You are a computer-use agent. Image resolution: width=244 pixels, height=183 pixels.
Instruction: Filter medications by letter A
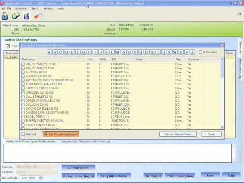[x=49, y=52]
